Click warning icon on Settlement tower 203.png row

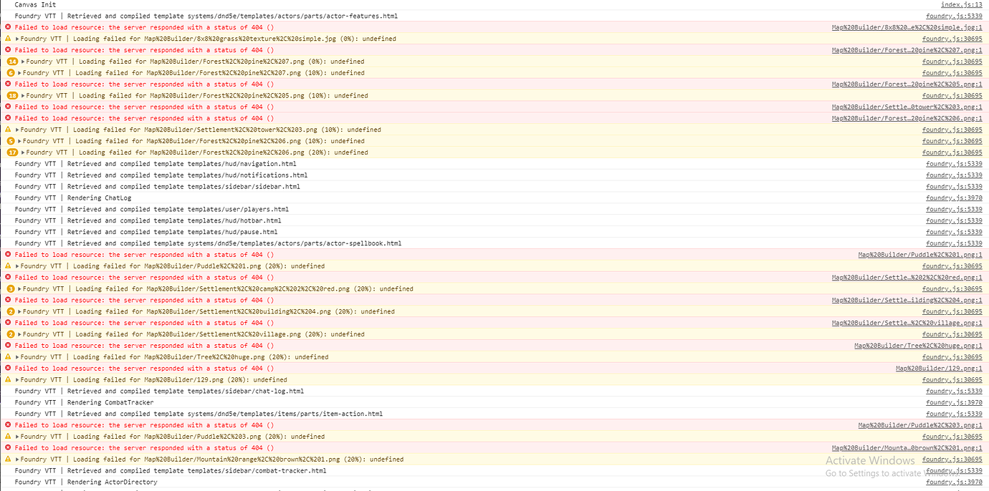click(x=8, y=130)
